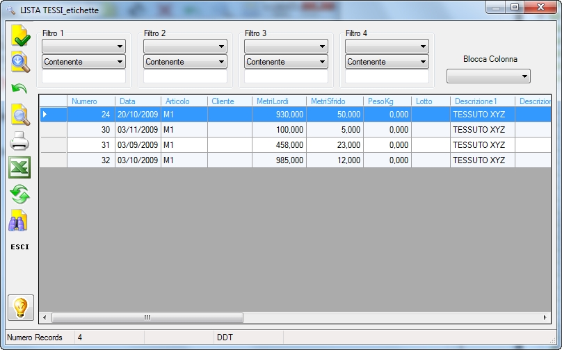Click the horizontal scrollbar right arrow
Image resolution: width=562 pixels, height=350 pixels.
545,317
